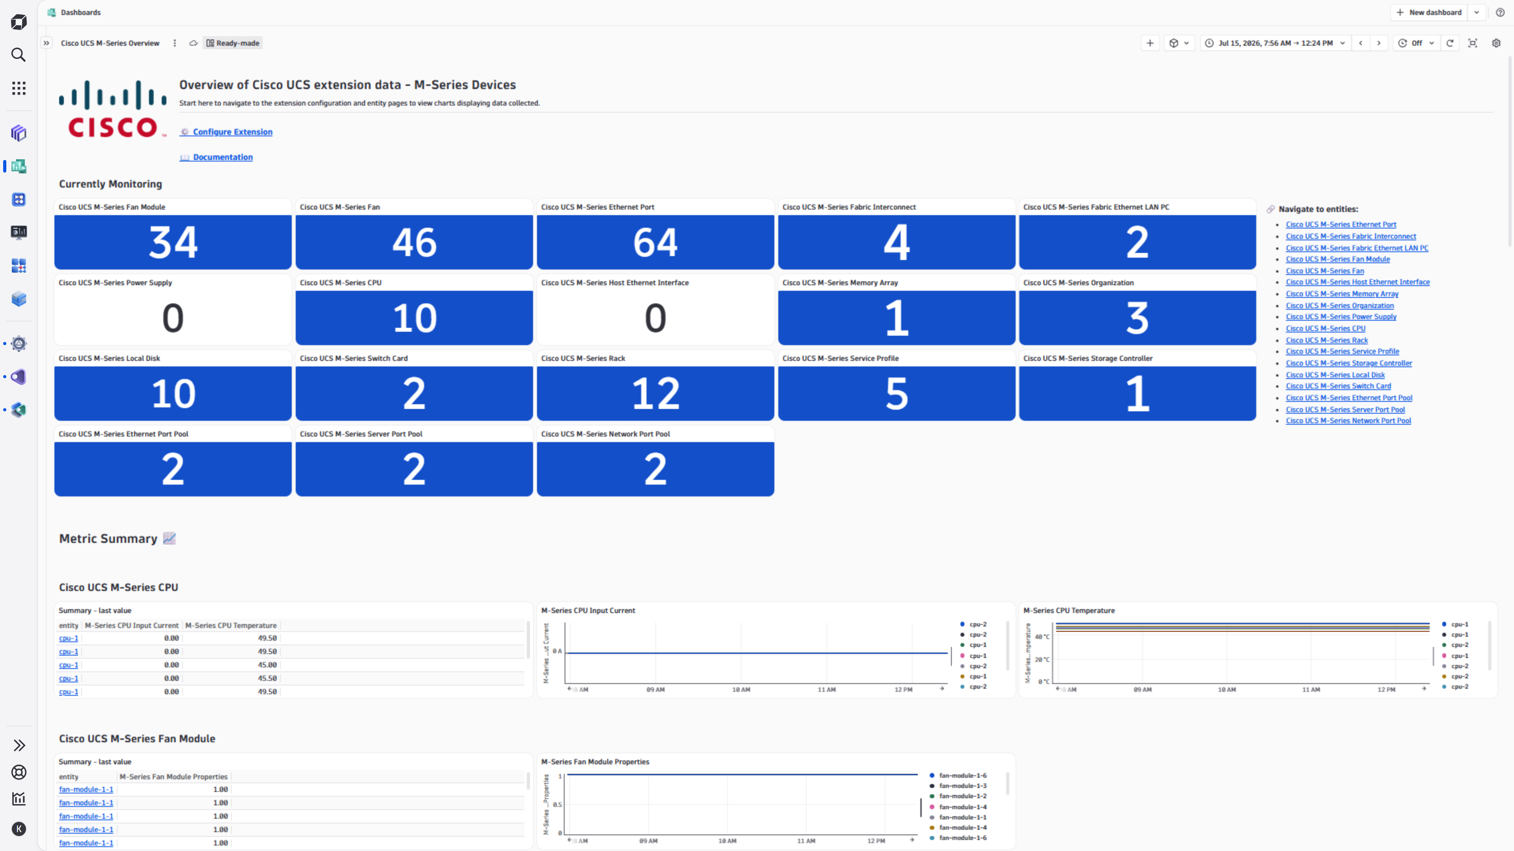Click the Cisco logo image
The width and height of the screenshot is (1514, 851).
coord(113,109)
